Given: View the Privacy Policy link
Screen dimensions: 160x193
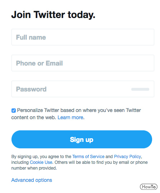Looking at the screenshot, I should (x=127, y=156).
